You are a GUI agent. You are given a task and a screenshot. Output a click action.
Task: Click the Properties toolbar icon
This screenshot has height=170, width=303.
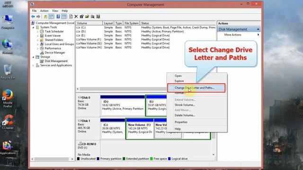81,17
